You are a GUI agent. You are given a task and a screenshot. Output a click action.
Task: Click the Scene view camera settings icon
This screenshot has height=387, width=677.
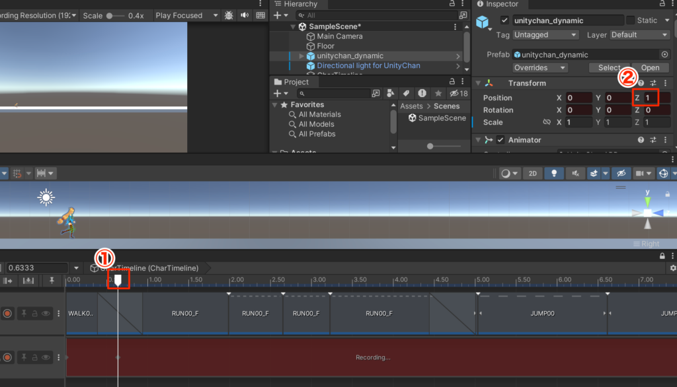tap(639, 174)
